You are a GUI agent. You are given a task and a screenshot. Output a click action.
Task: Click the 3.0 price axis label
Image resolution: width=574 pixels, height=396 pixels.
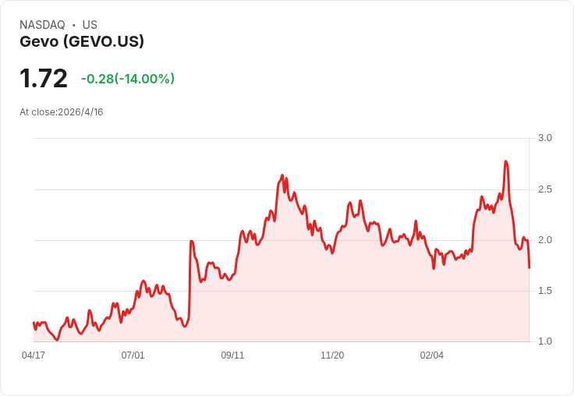(545, 138)
